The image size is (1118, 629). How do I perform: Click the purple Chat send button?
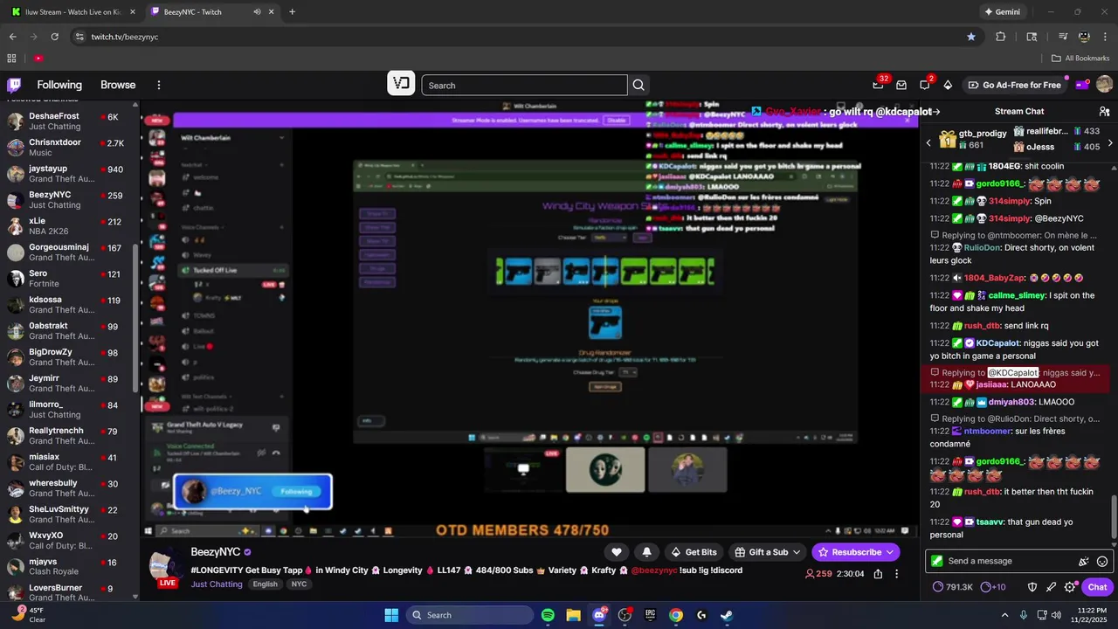[1097, 587]
